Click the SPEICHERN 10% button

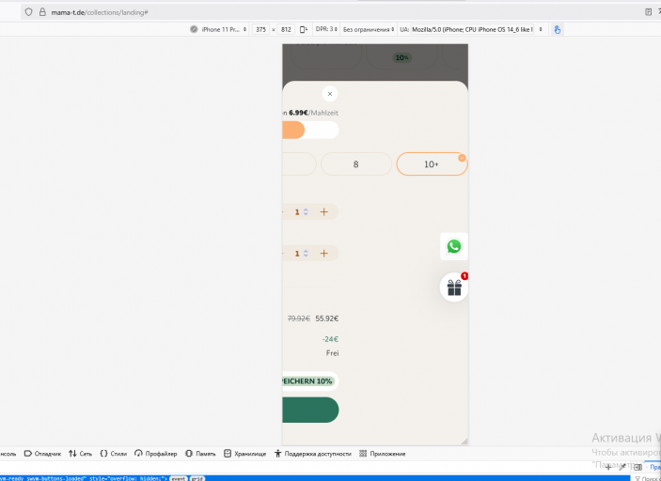click(310, 381)
